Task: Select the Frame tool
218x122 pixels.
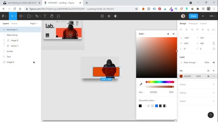Action: [x=21, y=16]
